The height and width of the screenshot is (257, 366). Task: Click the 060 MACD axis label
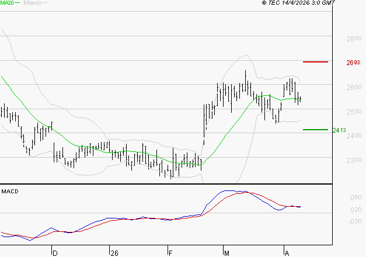pos(355,197)
